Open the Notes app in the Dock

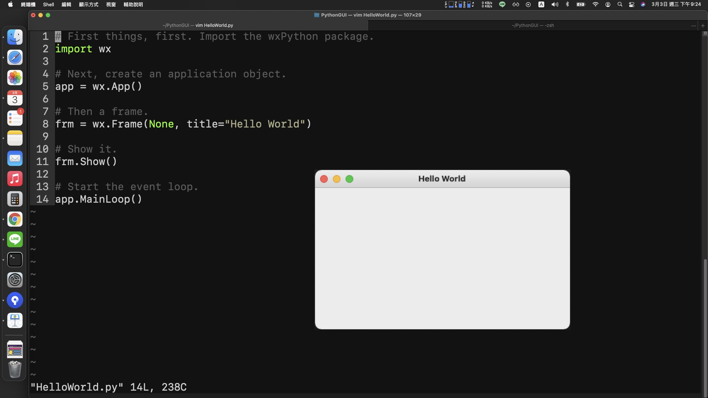tap(15, 138)
